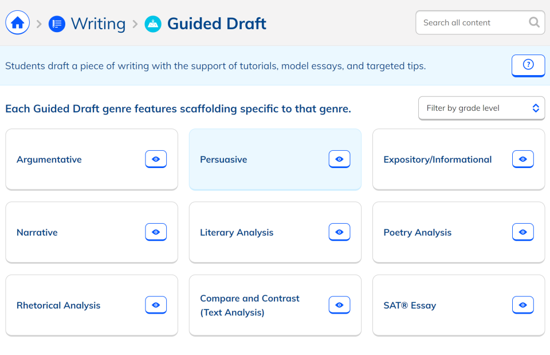Click the Poetry Analysis eye icon
The width and height of the screenshot is (550, 355).
pyautogui.click(x=522, y=232)
